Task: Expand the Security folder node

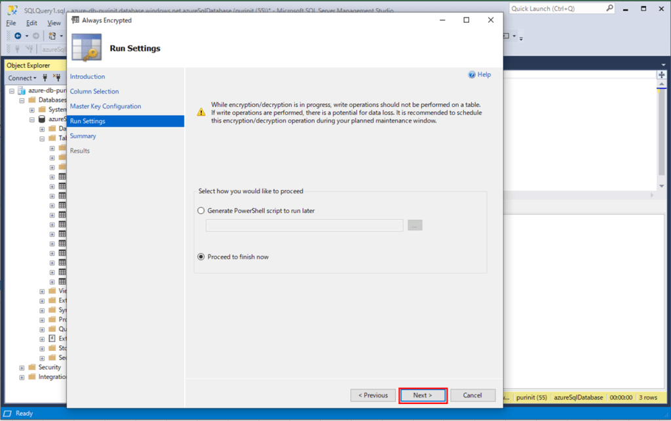Action: coord(22,367)
